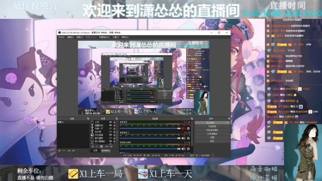Select the 手机桌面 source icon
The height and width of the screenshot is (181, 322).
[x=92, y=135]
